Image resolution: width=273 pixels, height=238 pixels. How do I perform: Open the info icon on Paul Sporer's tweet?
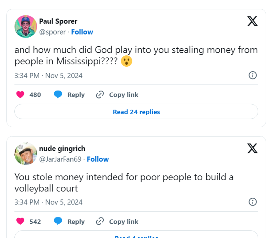click(x=253, y=75)
